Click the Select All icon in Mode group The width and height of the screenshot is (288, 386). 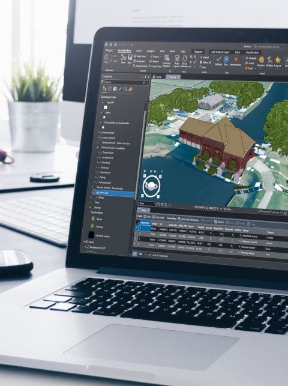[x=205, y=62]
